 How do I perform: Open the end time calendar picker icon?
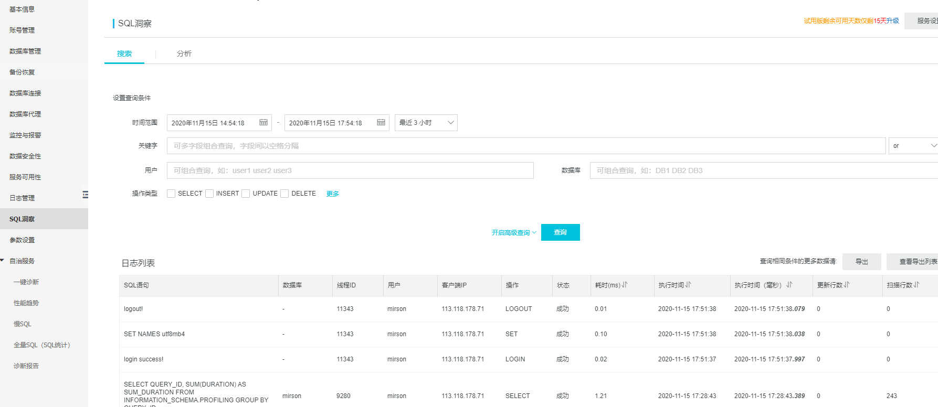click(x=381, y=123)
